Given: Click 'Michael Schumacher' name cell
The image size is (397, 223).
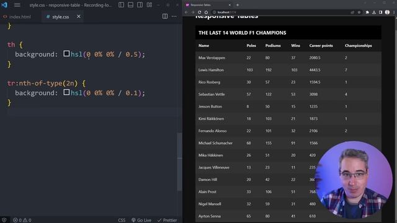Looking at the screenshot, I should tap(215, 143).
